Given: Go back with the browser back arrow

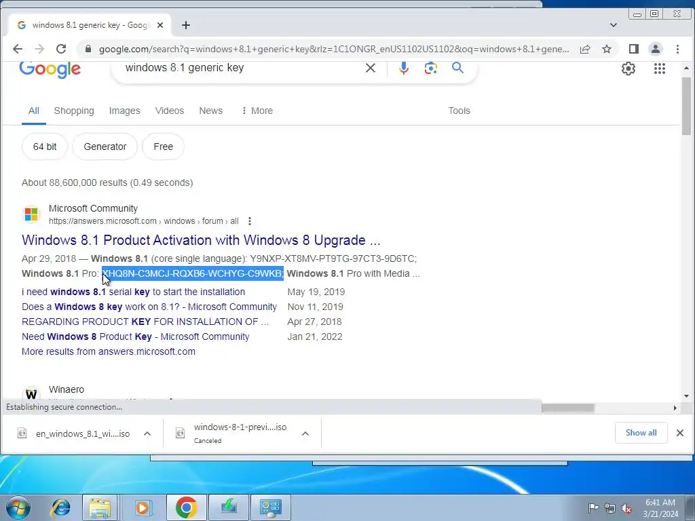Looking at the screenshot, I should 17,49.
